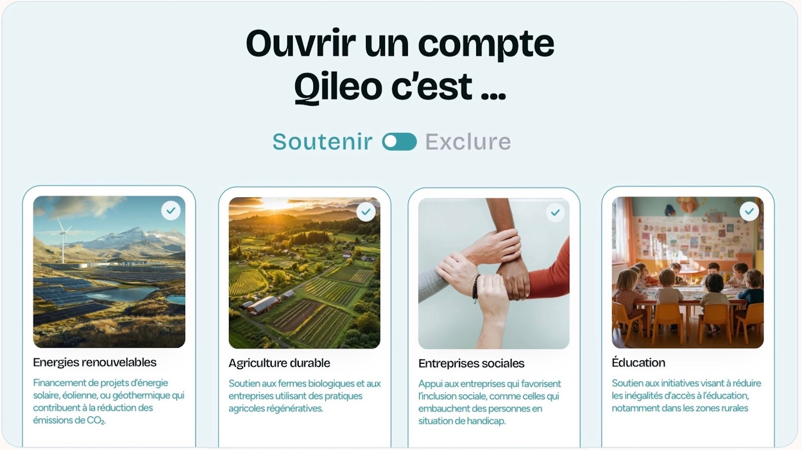Click the Entreprises sociales card title
Viewport: 802px width, 450px height.
471,363
